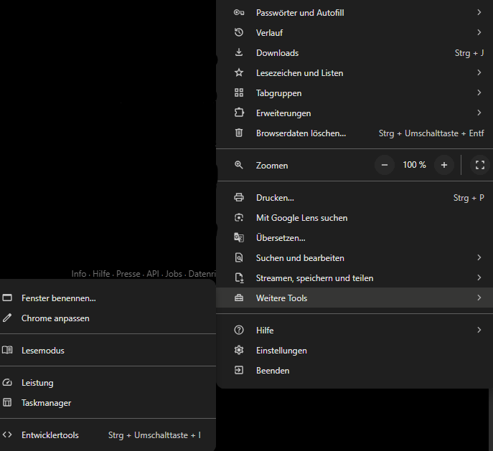Click the Google Lens icon

click(239, 218)
